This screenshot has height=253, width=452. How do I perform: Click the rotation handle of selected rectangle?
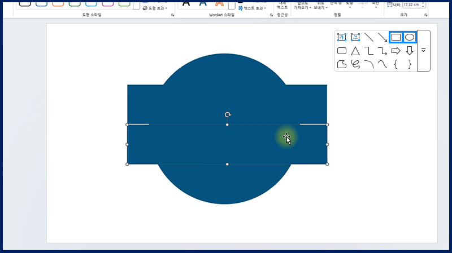pyautogui.click(x=228, y=115)
